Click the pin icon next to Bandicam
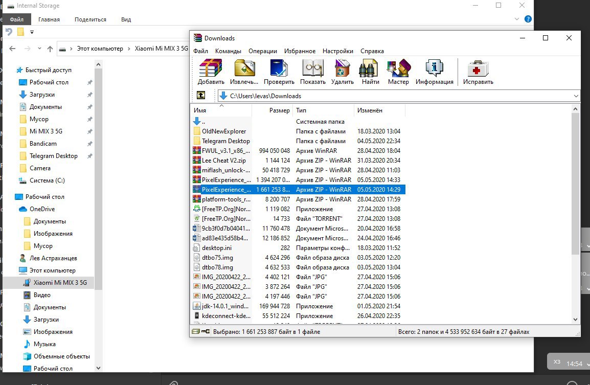The width and height of the screenshot is (590, 385). point(89,144)
